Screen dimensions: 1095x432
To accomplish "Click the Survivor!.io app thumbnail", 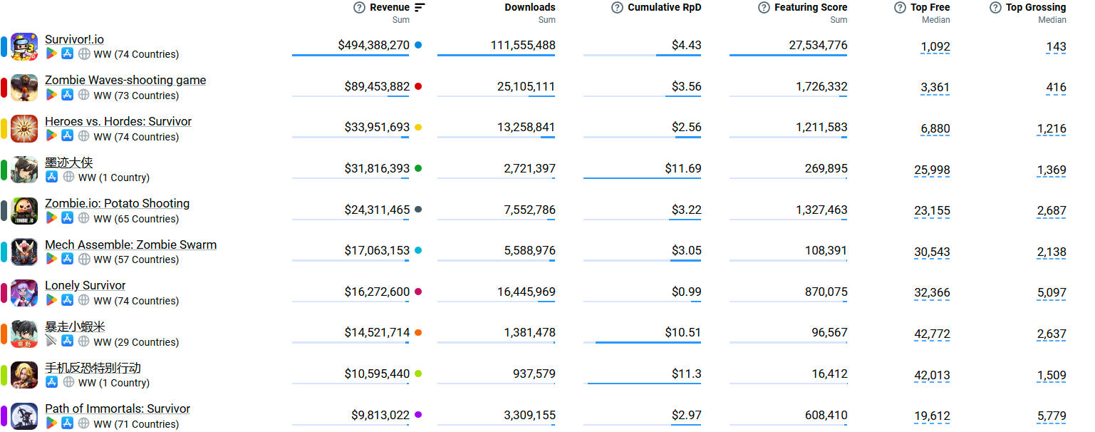I will (x=24, y=46).
